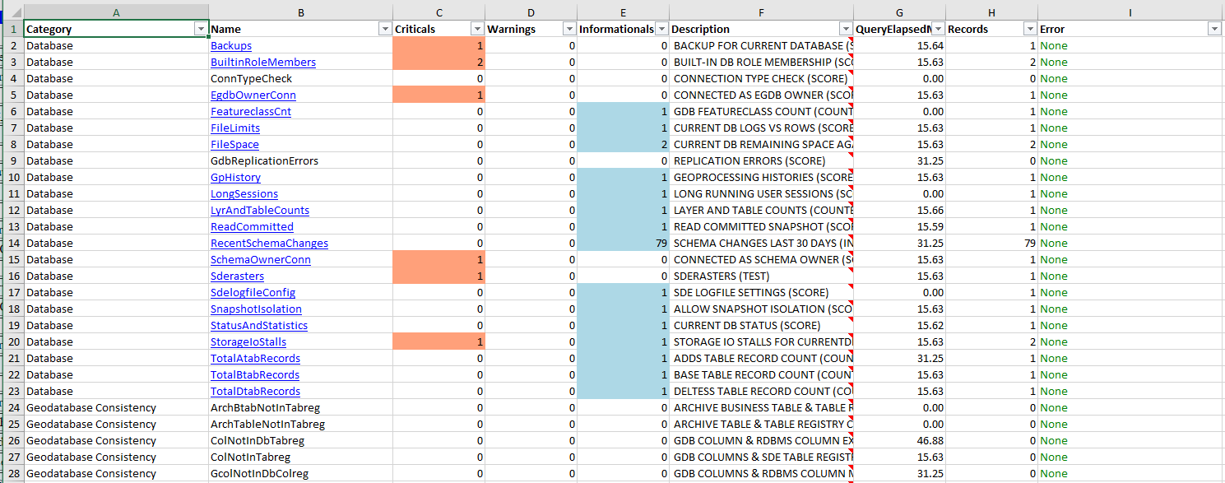Open the LongSessions hyperlink
Image resolution: width=1225 pixels, height=483 pixels.
[244, 193]
